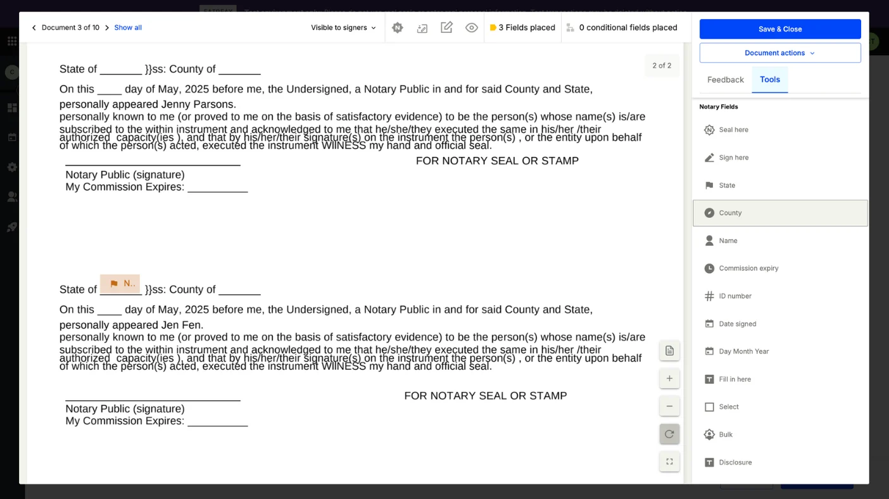Select the Disclosure field tool
Screen dimensions: 889x499
pyautogui.click(x=780, y=462)
